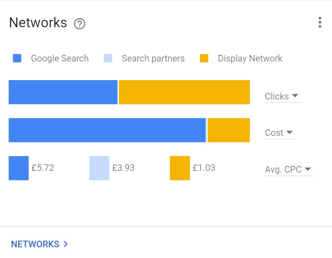Screen dimensions: 332x258
Task: Select the Google Search legend blue square
Action: (x=17, y=58)
